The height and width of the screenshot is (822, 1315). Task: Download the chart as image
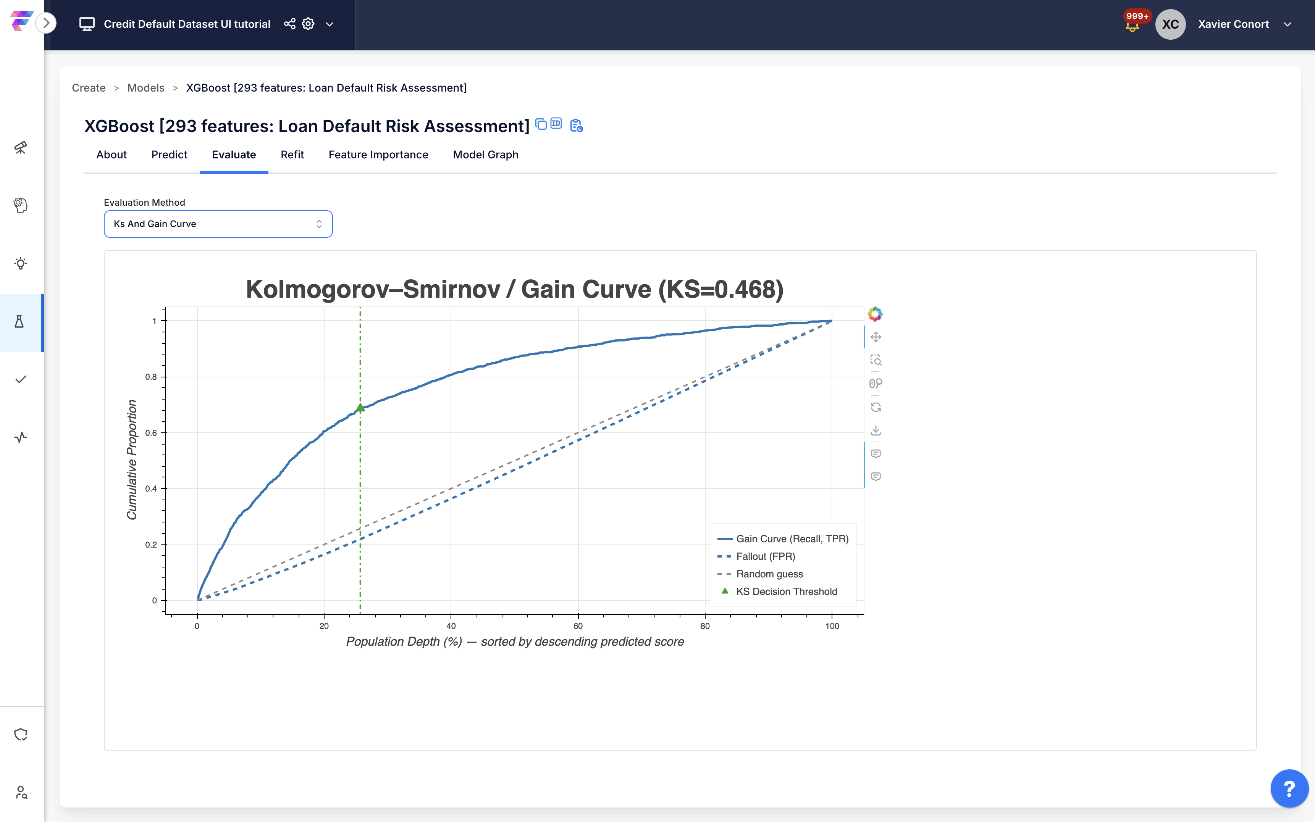[876, 430]
